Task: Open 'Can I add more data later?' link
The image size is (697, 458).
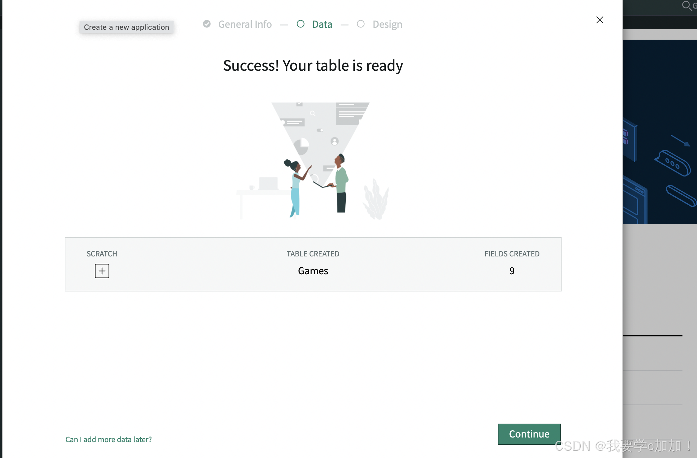Action: pyautogui.click(x=108, y=439)
